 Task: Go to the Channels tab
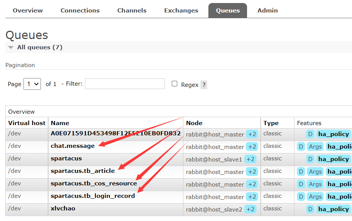[132, 11]
